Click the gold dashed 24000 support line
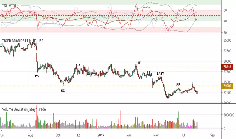 pos(111,86)
